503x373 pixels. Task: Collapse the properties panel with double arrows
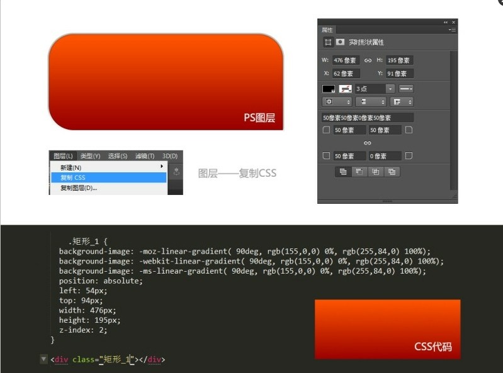446,22
